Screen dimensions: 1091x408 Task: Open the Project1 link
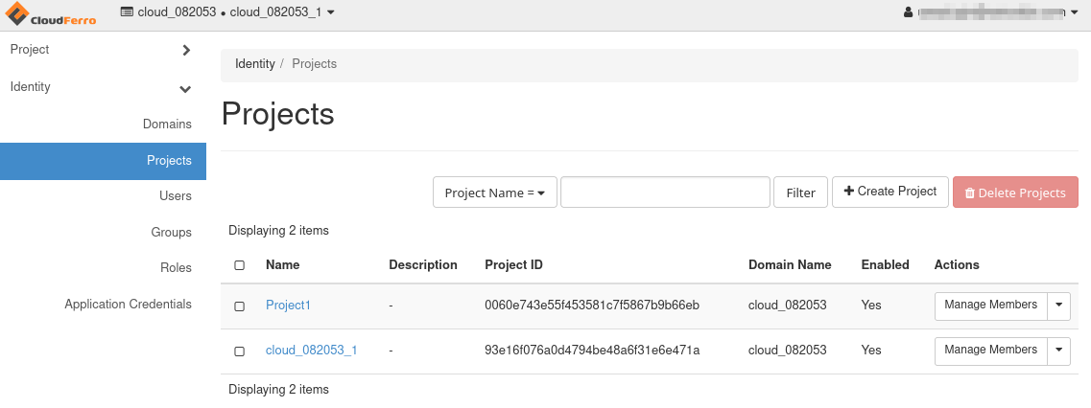[x=288, y=306]
